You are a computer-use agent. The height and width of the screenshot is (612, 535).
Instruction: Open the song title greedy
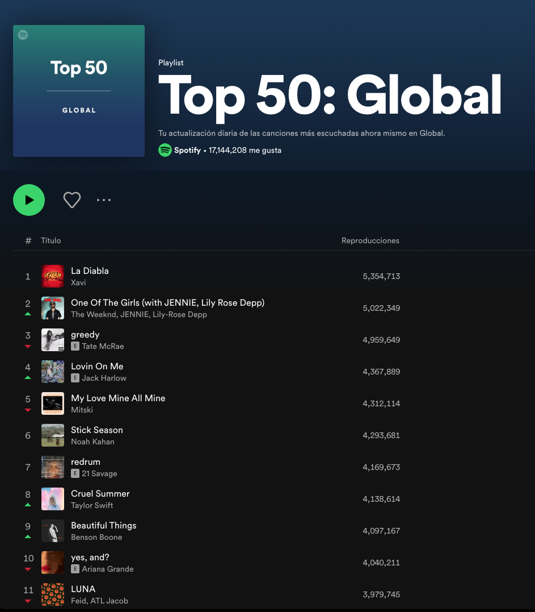pyautogui.click(x=85, y=335)
